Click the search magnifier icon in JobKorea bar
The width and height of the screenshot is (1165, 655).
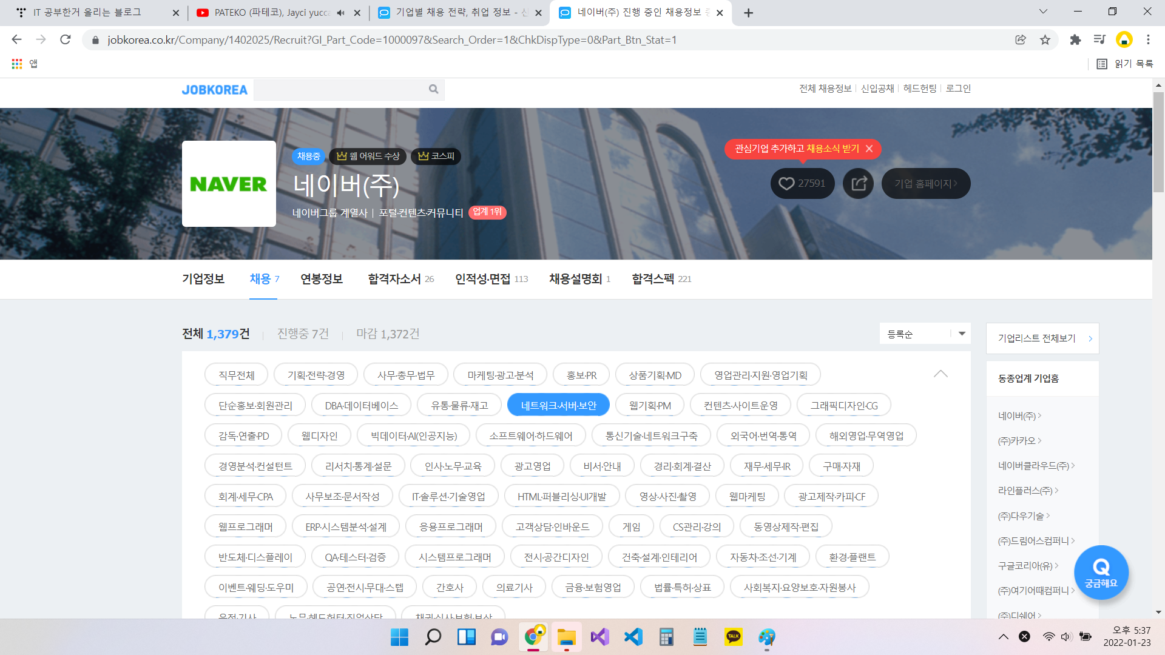[433, 89]
